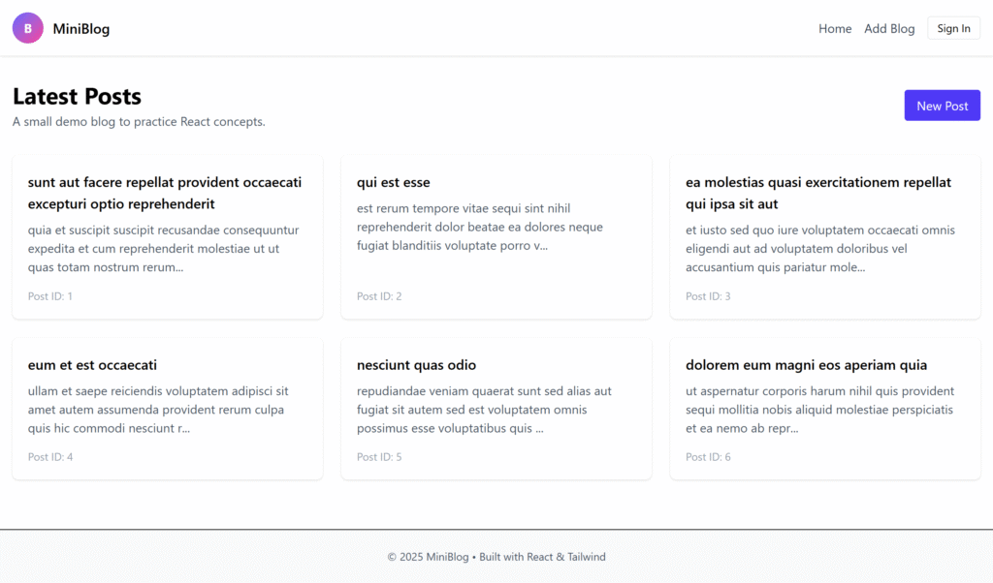
Task: Click the round gradient B logo icon
Action: click(28, 28)
